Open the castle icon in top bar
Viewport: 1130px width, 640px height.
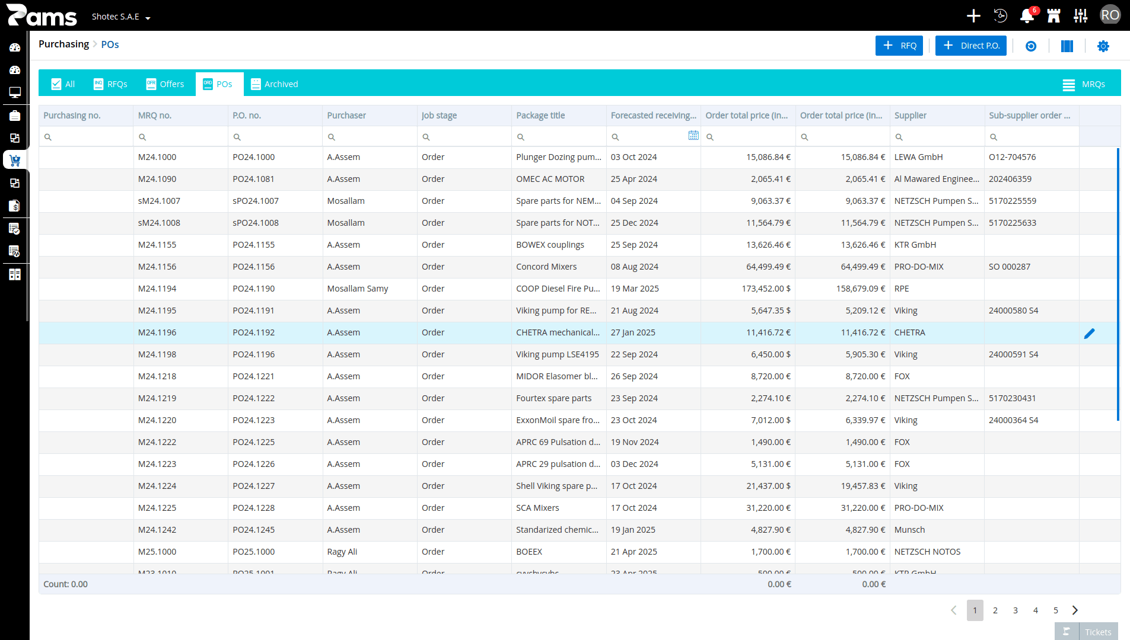click(x=1054, y=16)
